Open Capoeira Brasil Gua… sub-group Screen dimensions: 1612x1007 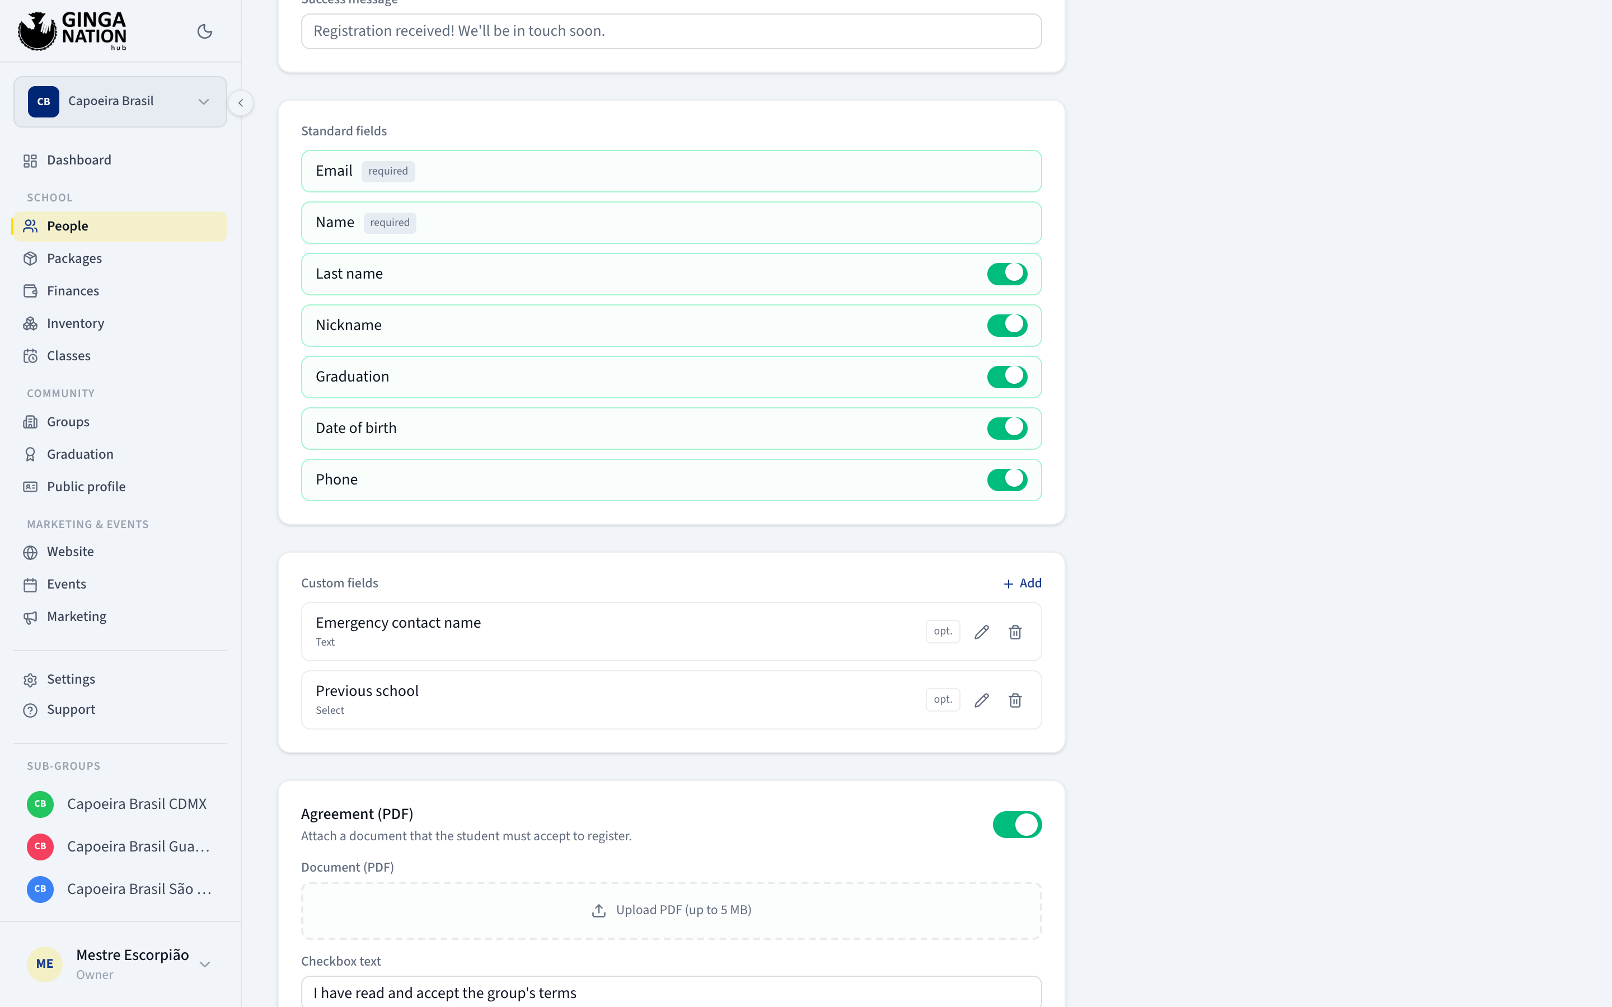click(120, 846)
